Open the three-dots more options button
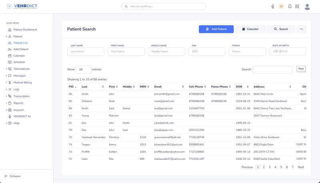The image size is (320, 183). pos(302,29)
